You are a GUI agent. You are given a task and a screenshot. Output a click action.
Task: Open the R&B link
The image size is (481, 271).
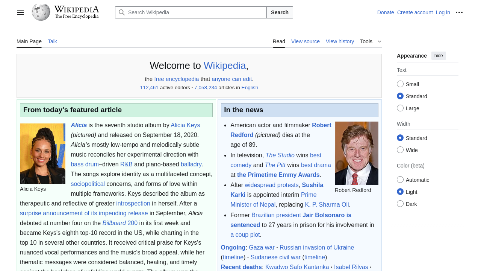coord(126,164)
